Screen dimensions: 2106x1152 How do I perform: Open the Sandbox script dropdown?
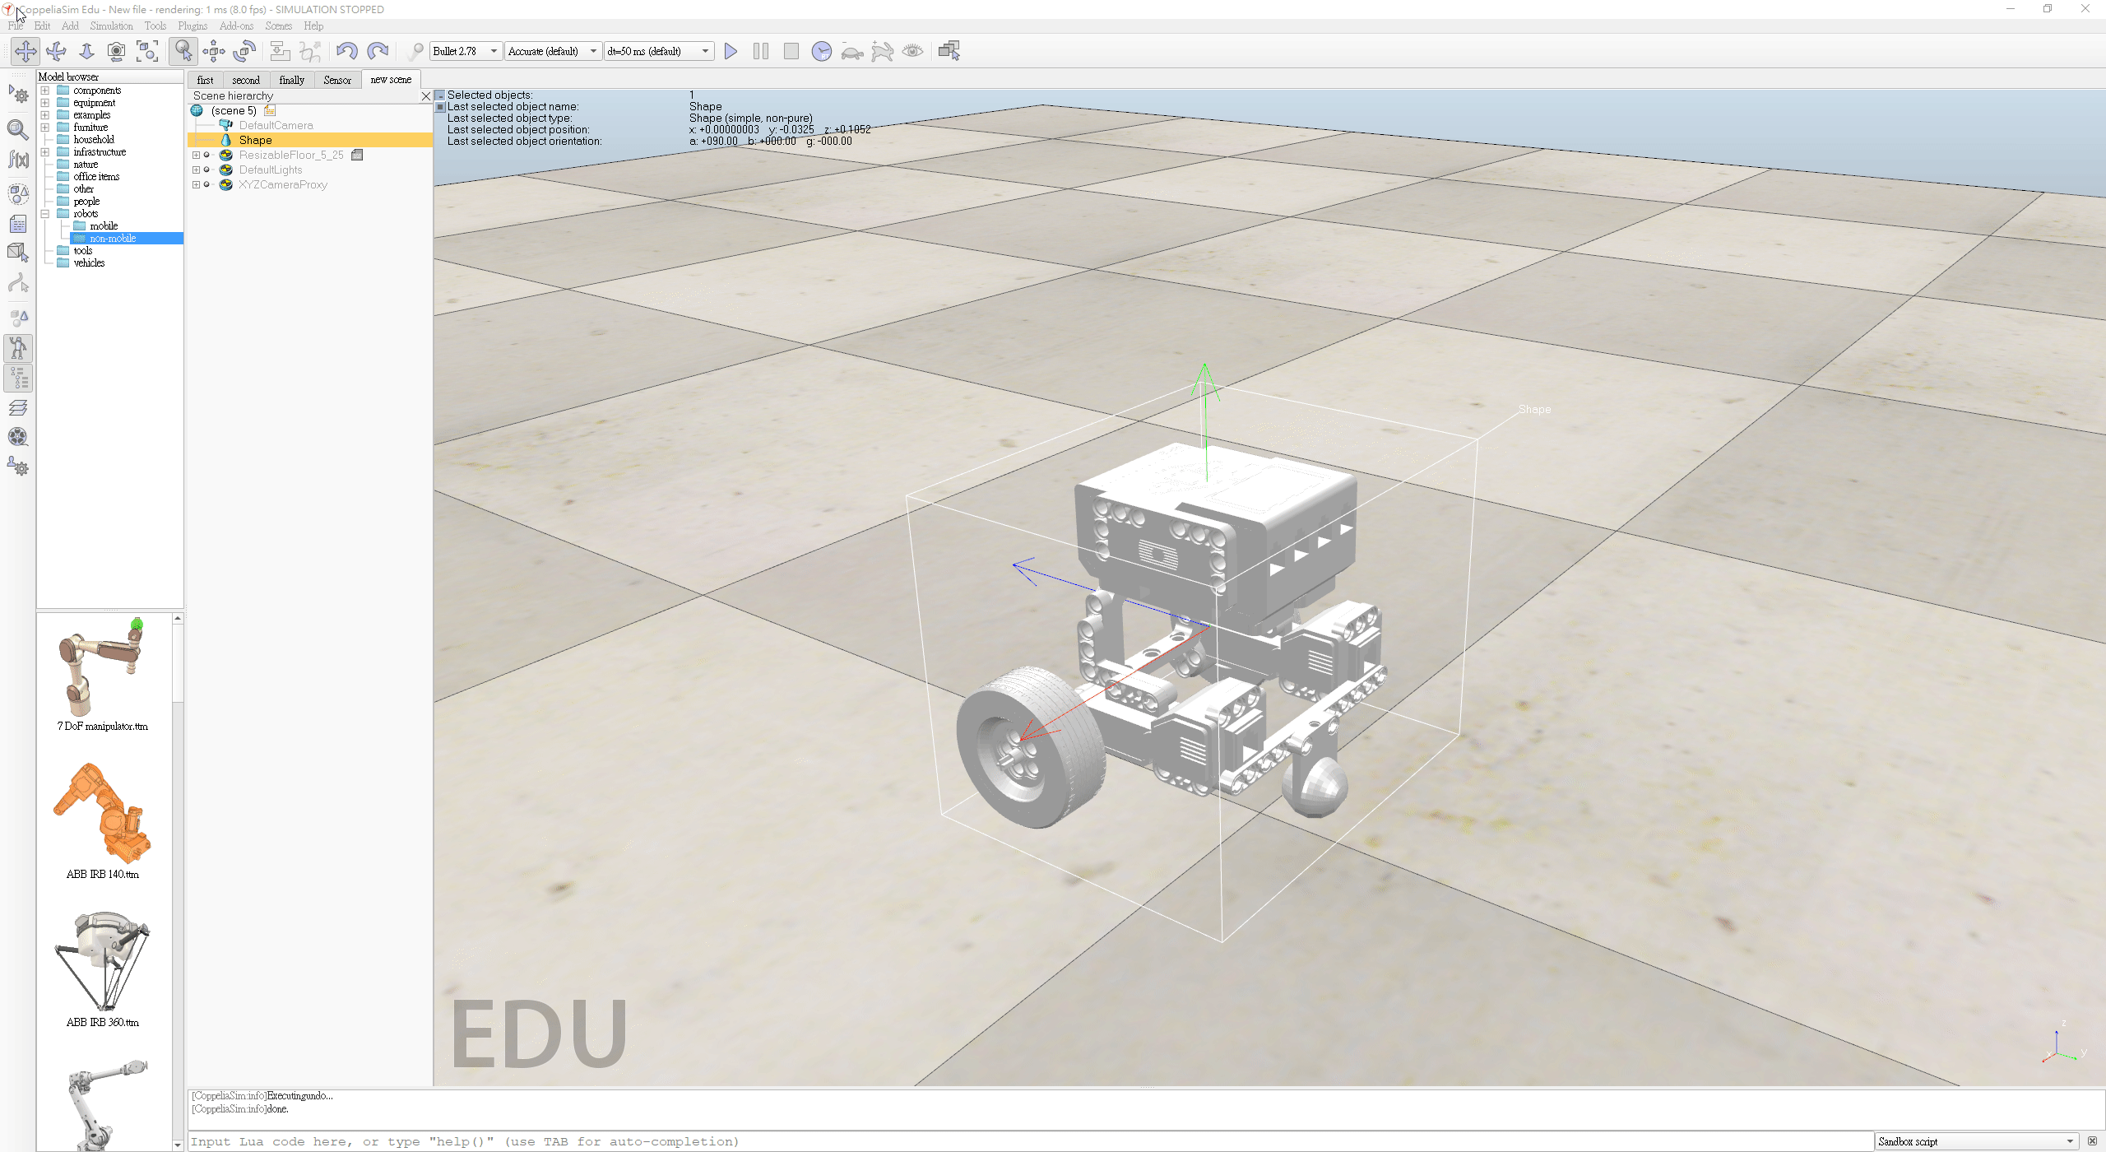1977,1141
